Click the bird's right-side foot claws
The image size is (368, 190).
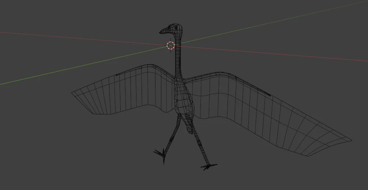click(209, 167)
